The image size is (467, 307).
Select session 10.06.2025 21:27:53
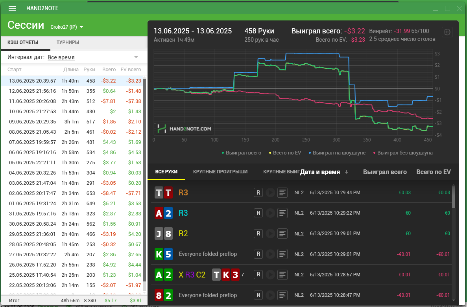pyautogui.click(x=72, y=112)
